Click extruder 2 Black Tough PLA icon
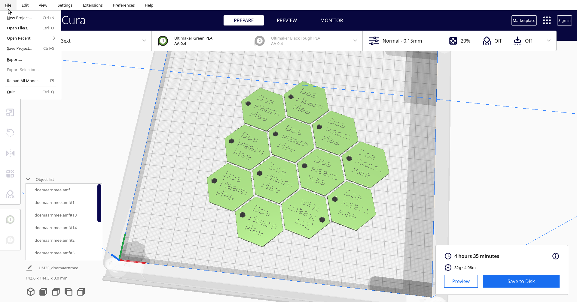 point(260,41)
